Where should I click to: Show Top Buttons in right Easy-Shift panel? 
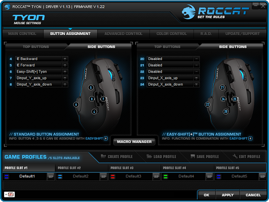[x=167, y=47]
